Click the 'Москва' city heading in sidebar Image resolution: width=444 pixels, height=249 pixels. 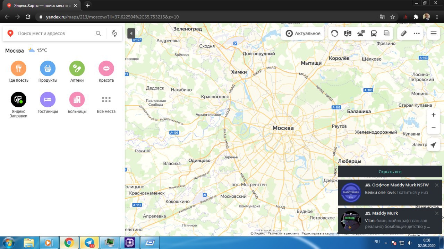[15, 51]
